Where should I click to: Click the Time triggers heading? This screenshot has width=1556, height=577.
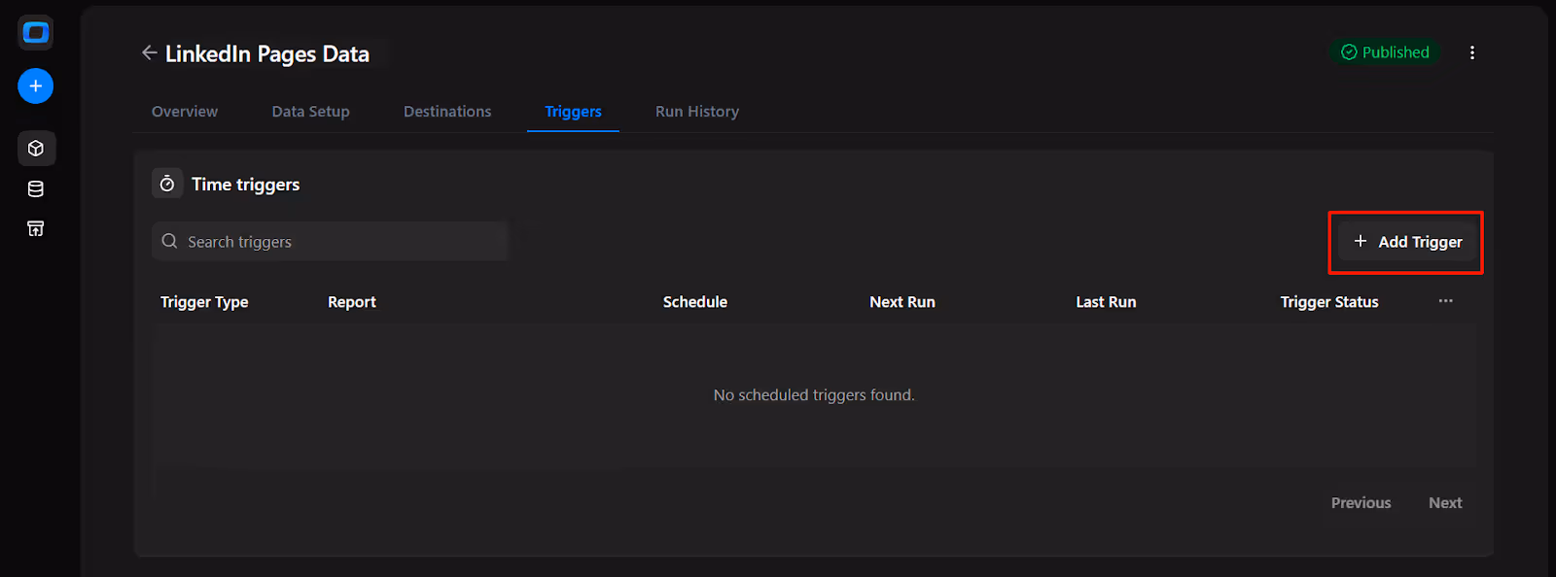(x=246, y=185)
